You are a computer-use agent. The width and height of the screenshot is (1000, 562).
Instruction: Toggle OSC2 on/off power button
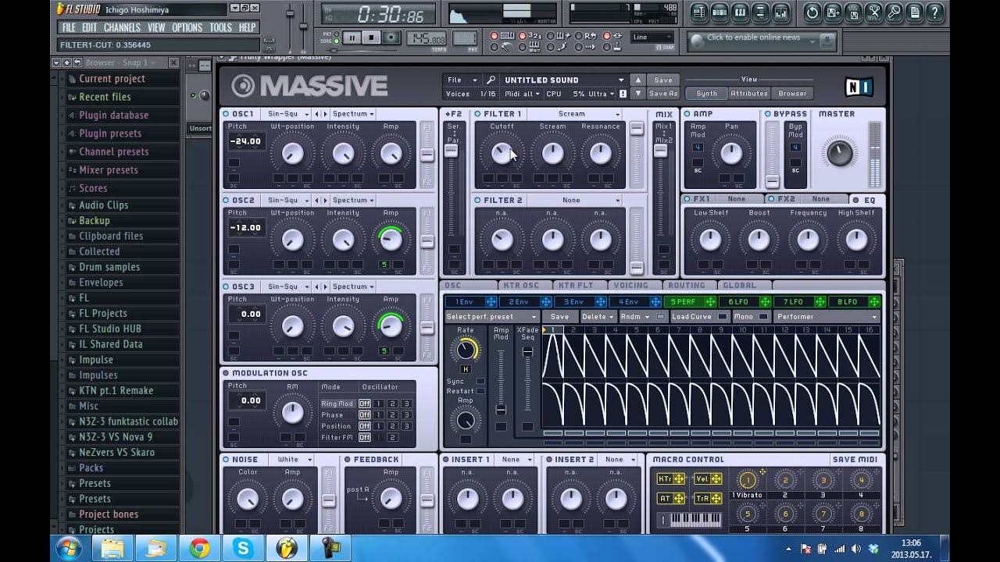point(226,201)
